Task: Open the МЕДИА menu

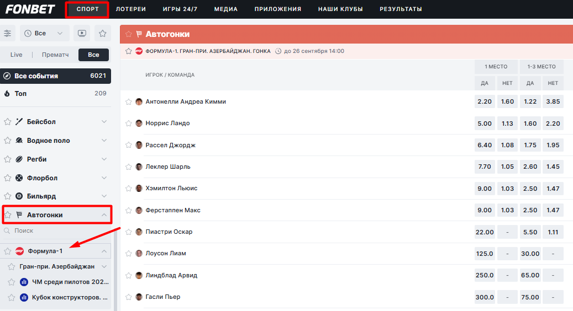Action: pos(226,9)
